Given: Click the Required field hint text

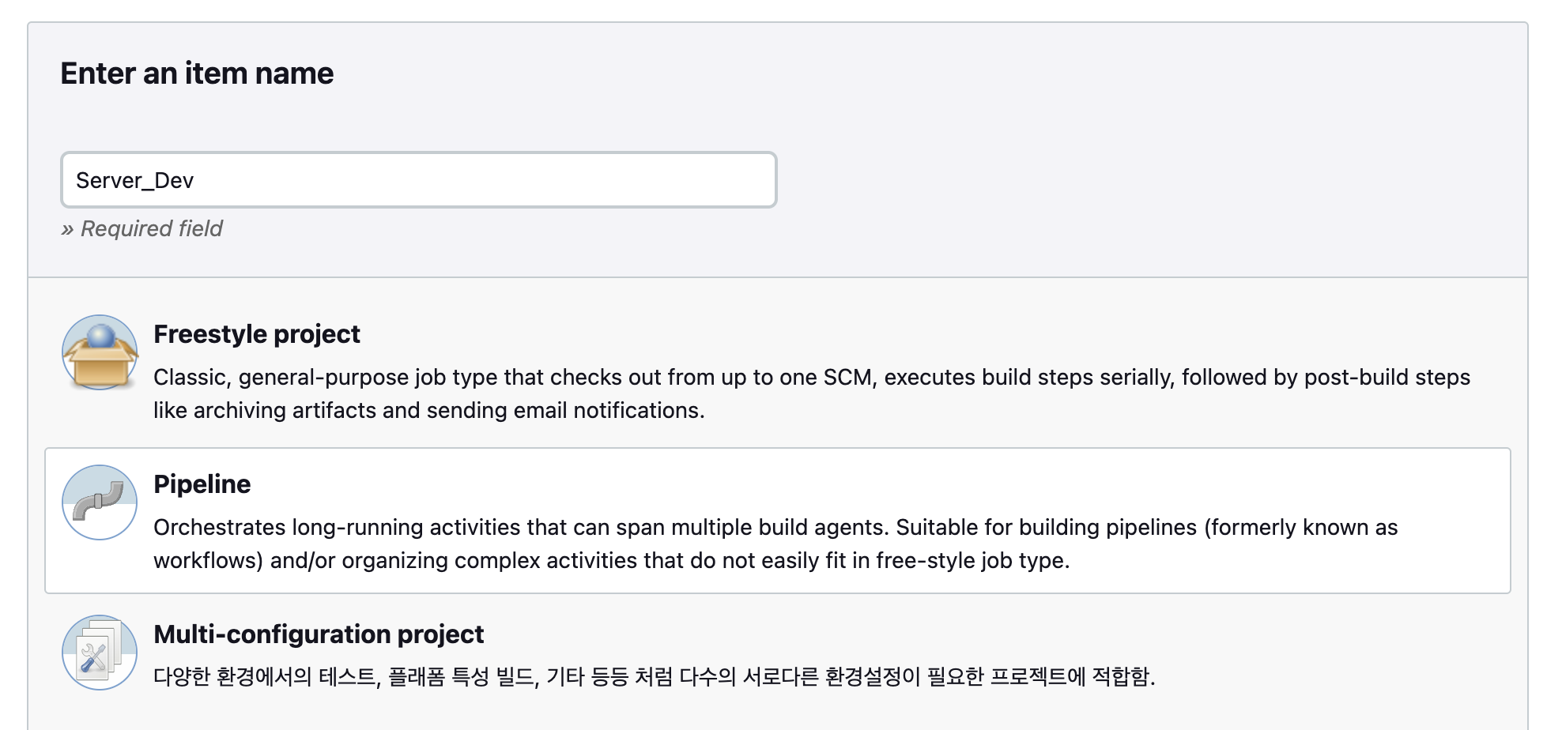Looking at the screenshot, I should point(152,228).
